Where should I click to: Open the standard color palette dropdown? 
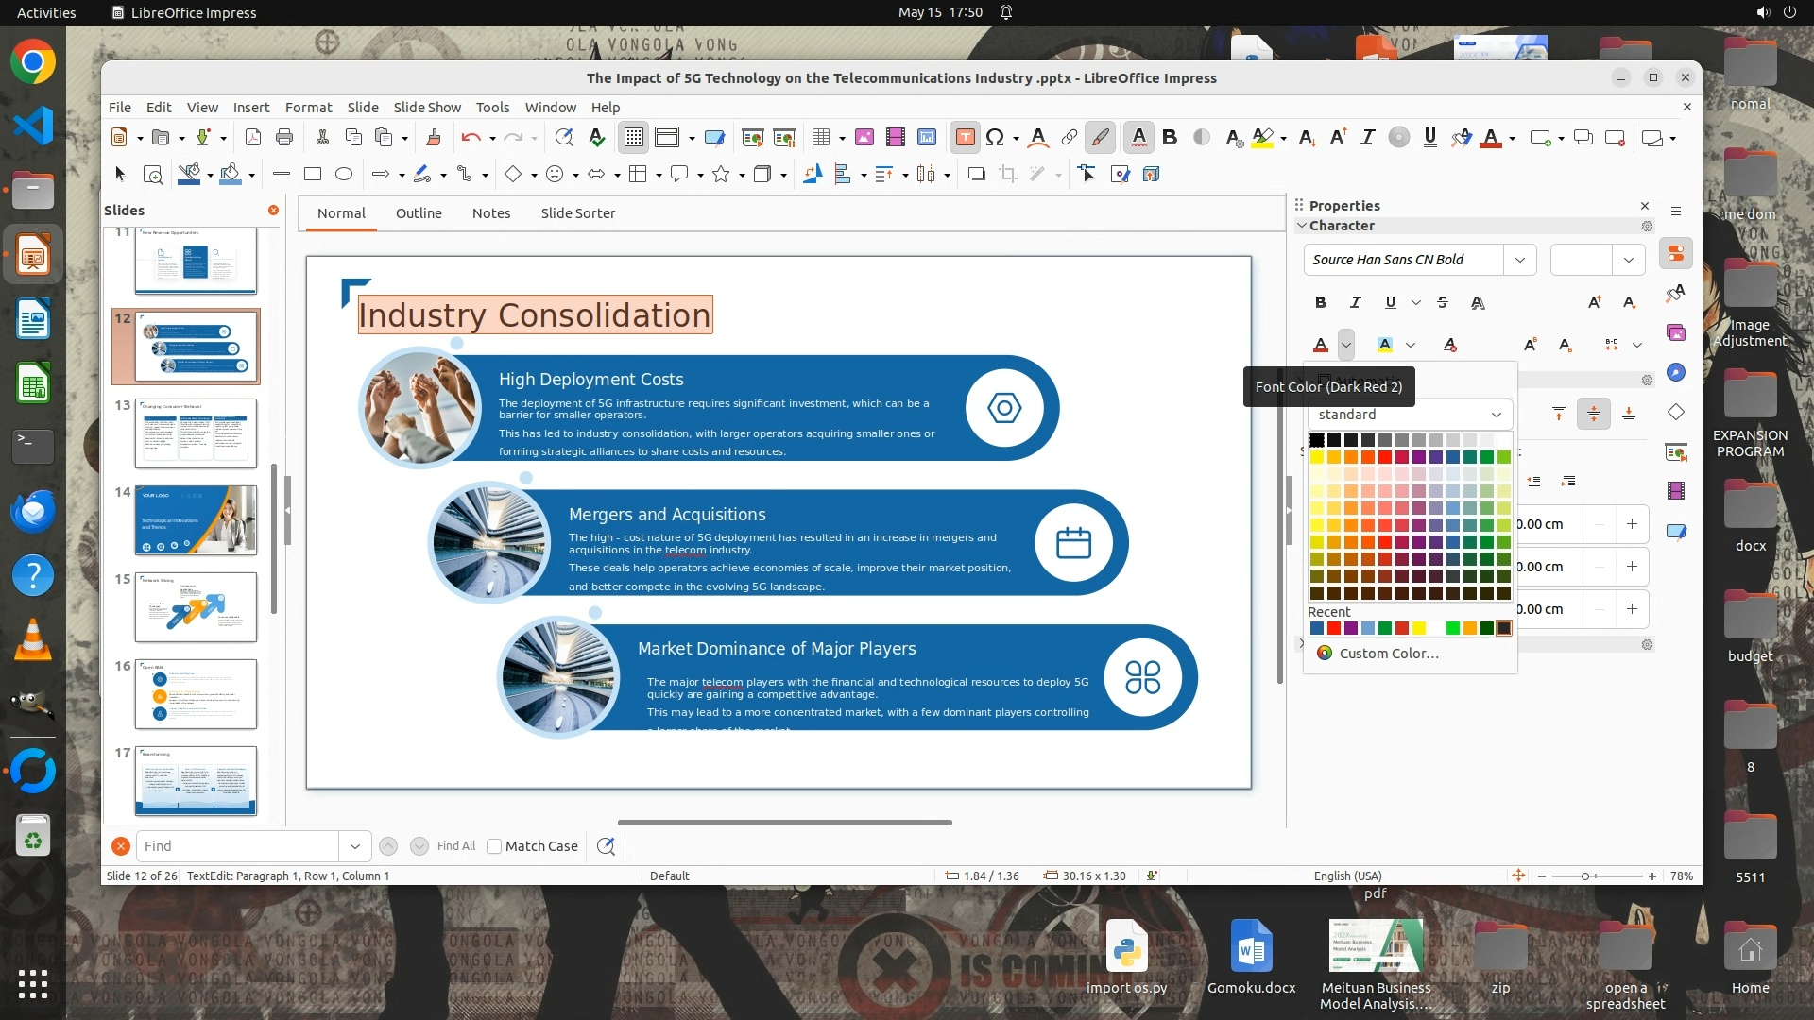pyautogui.click(x=1496, y=415)
